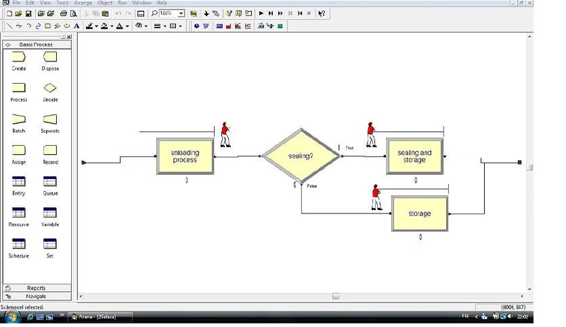
Task: Open the Run menu
Action: (123, 3)
